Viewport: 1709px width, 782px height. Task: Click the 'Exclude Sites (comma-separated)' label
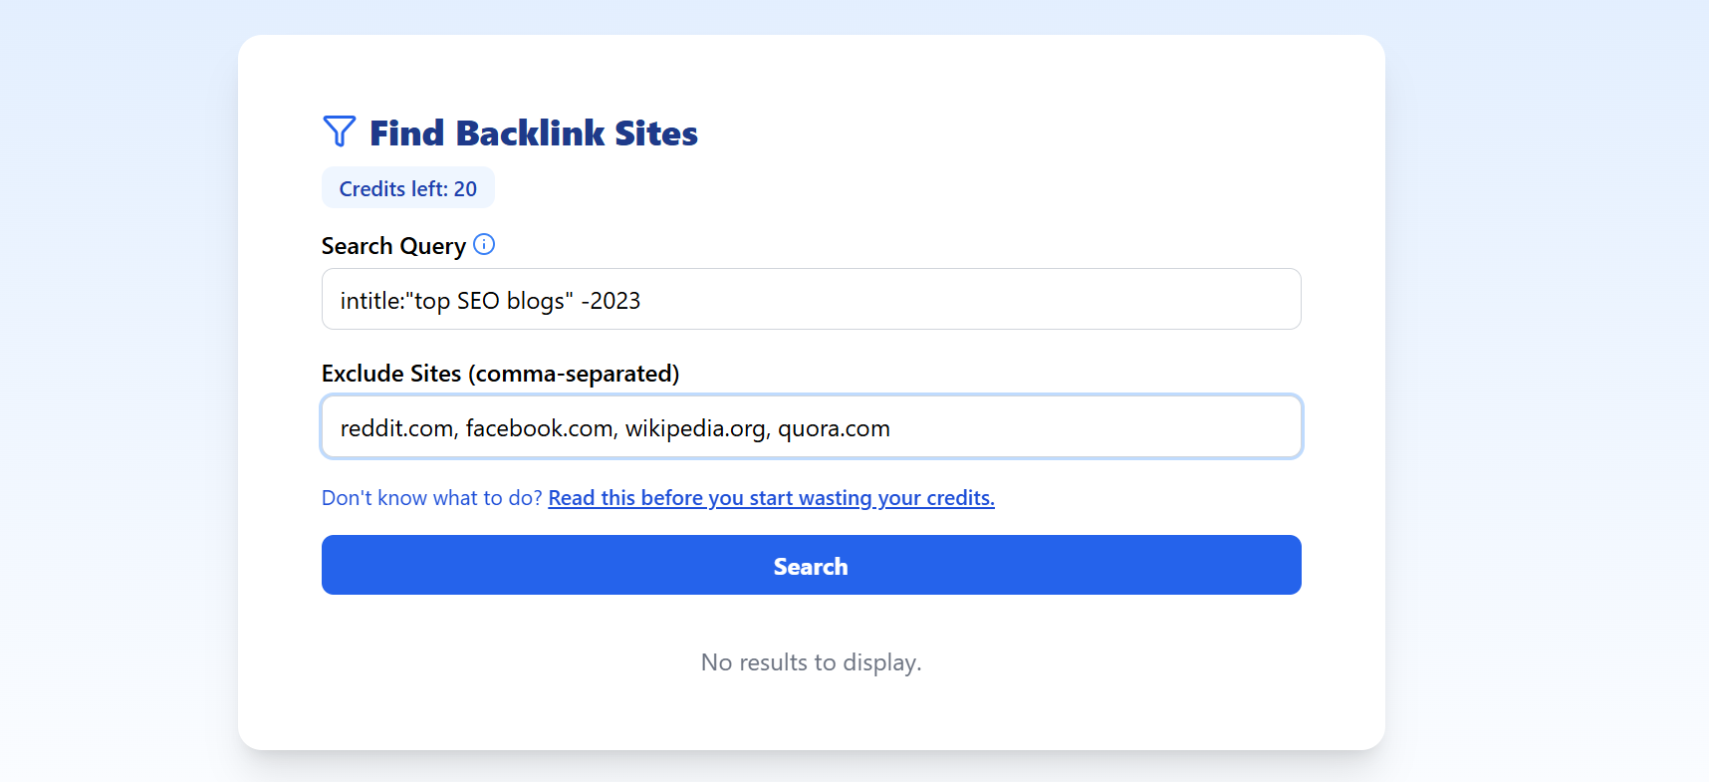[x=500, y=374]
